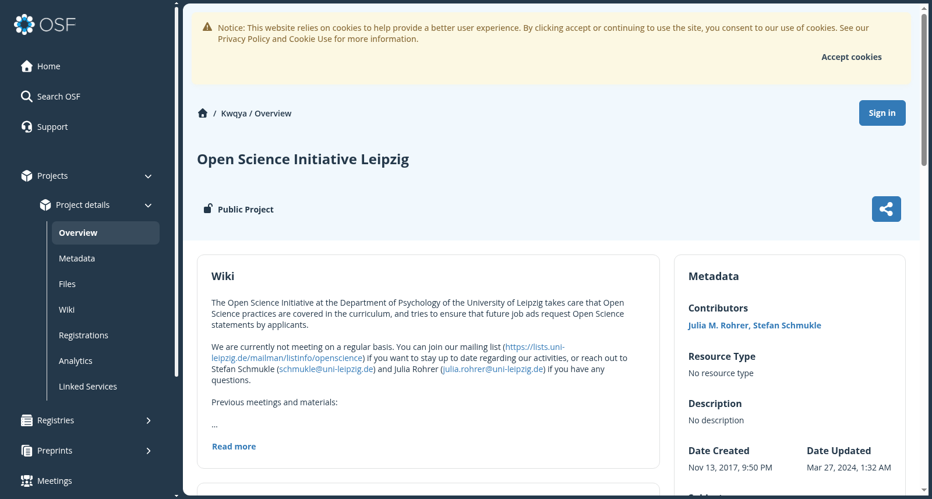Image resolution: width=932 pixels, height=499 pixels.
Task: Open contributor Stefan Schmukle's profile
Action: 787,325
